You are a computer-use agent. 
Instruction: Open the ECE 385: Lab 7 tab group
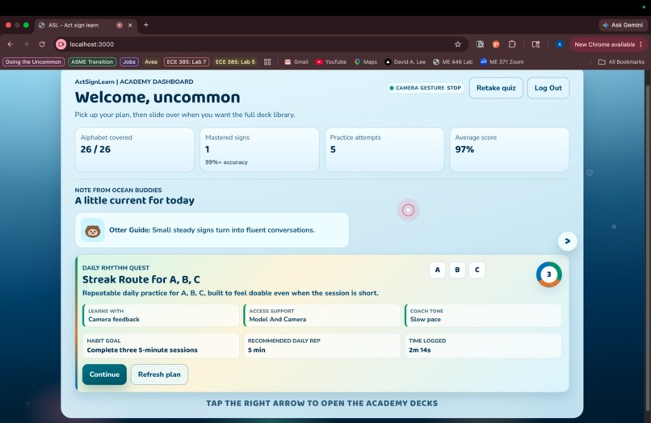coord(187,62)
